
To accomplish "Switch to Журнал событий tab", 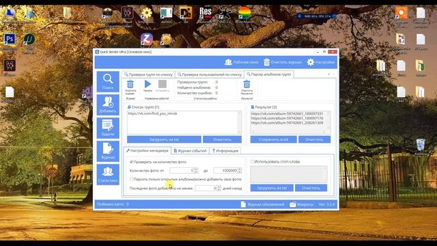I will (x=191, y=150).
